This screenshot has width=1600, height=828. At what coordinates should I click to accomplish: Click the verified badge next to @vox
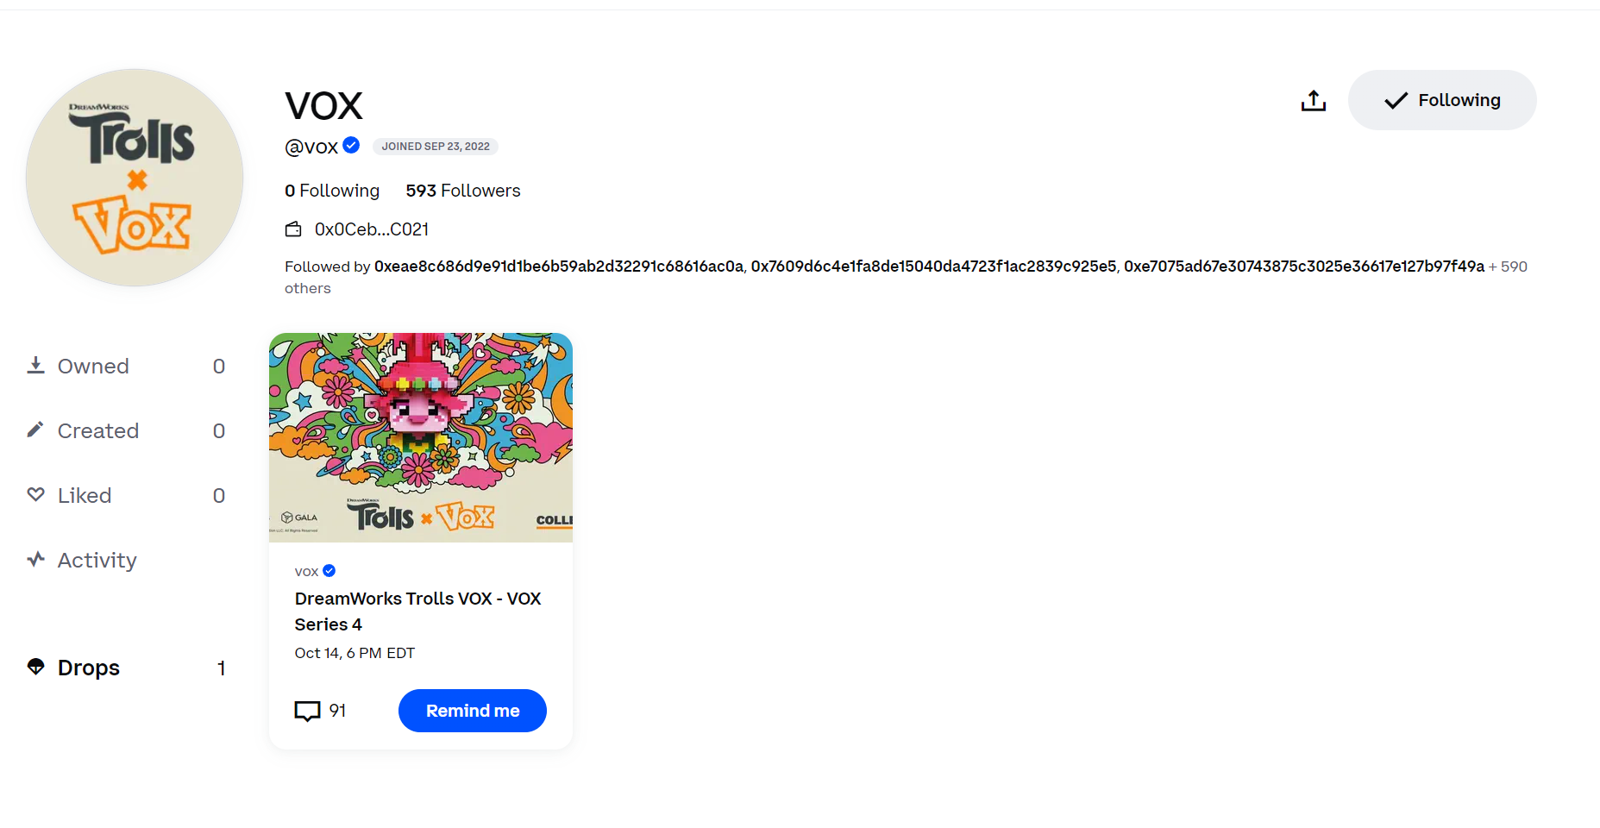pos(351,145)
